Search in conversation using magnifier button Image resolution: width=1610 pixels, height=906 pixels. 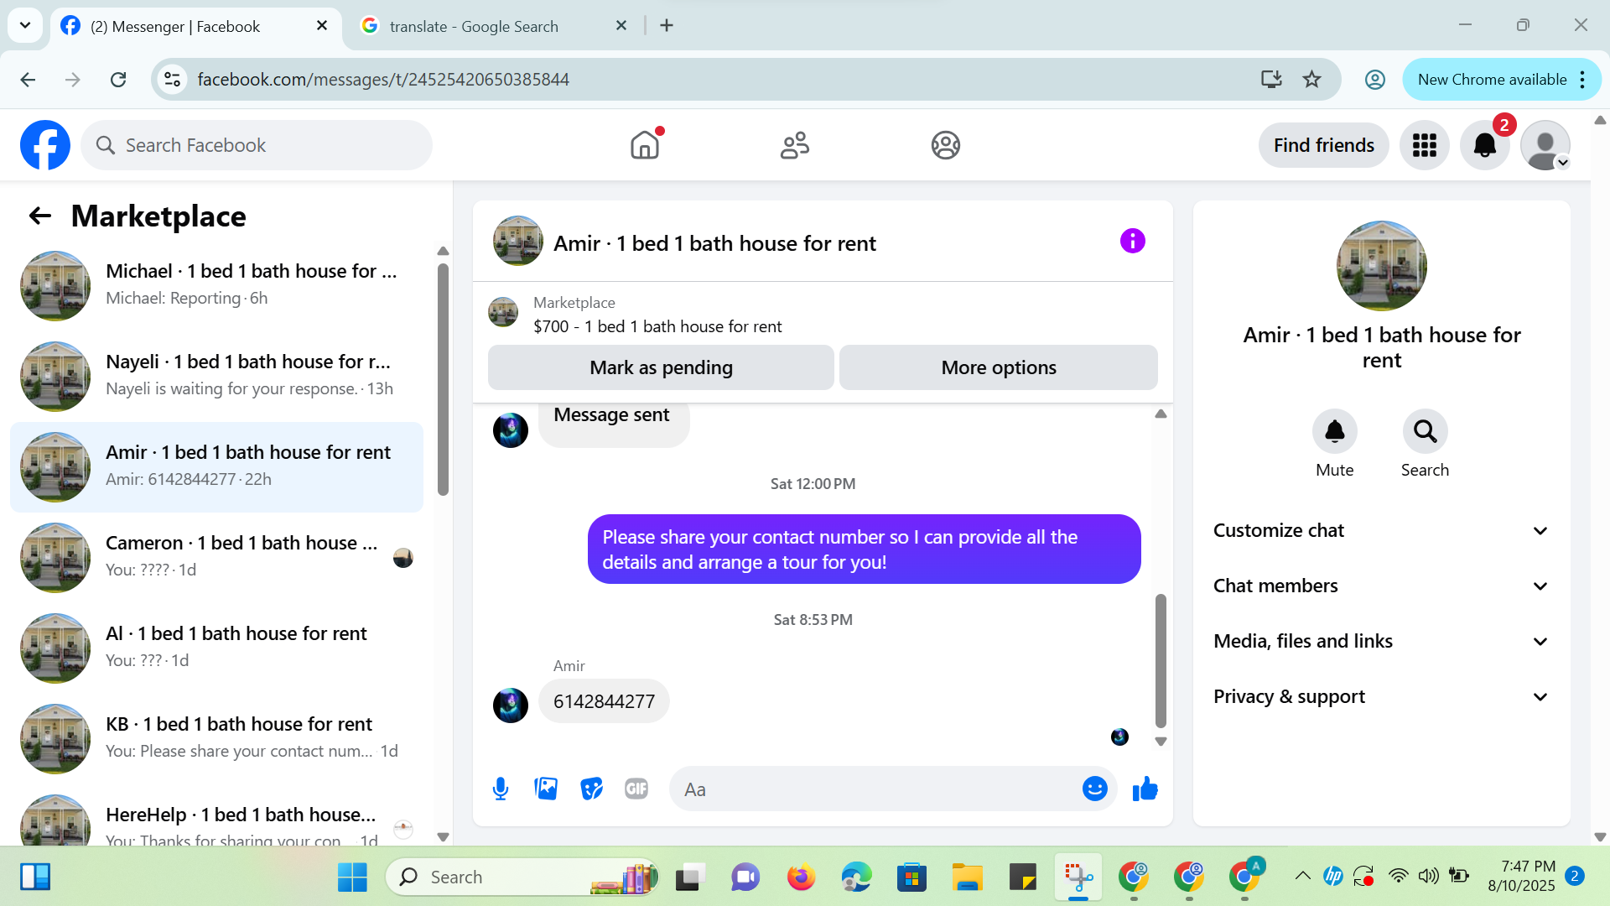click(1425, 431)
